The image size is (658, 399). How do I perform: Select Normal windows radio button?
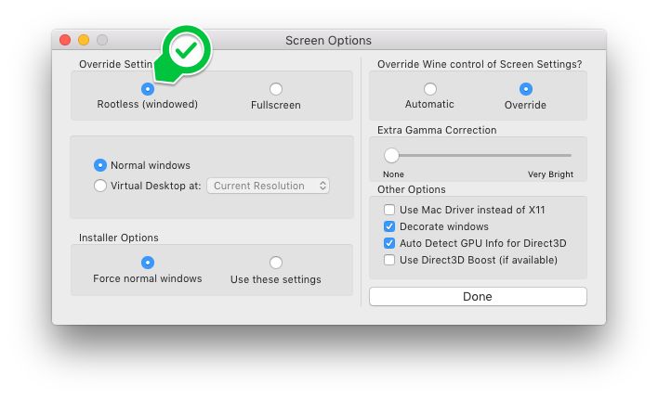click(100, 165)
